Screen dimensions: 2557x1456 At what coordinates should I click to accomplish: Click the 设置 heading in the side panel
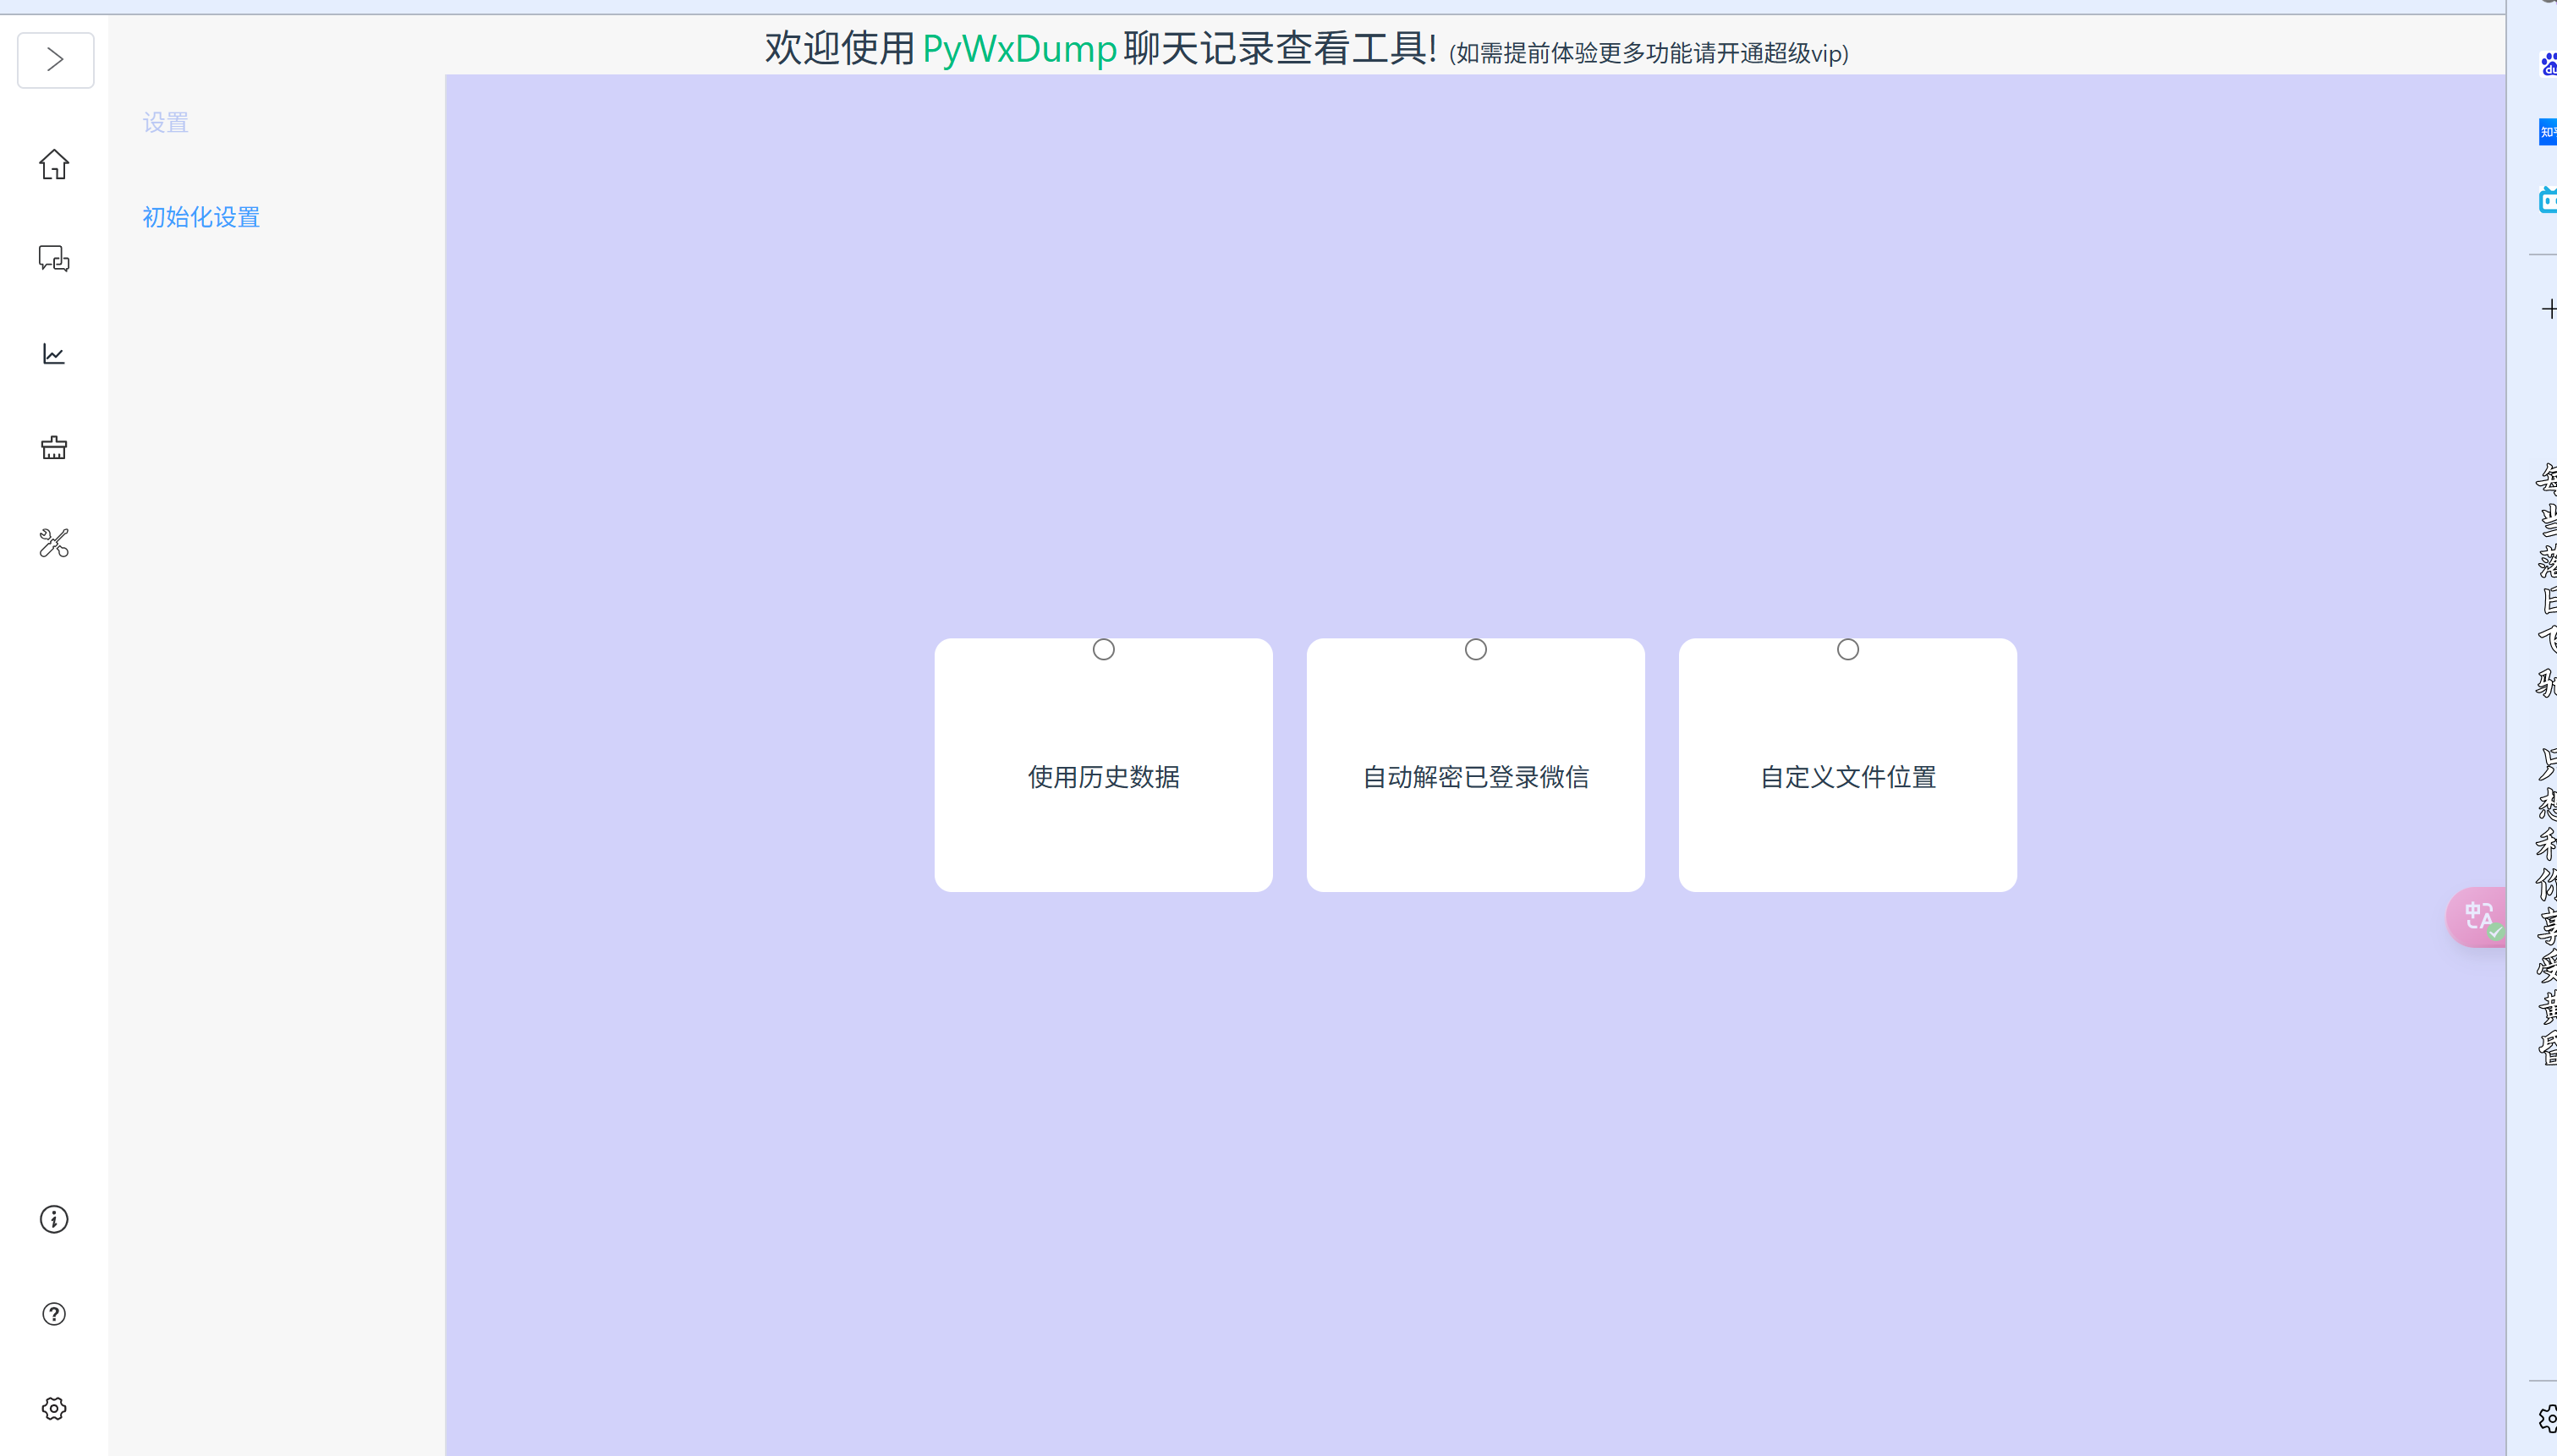click(x=165, y=123)
